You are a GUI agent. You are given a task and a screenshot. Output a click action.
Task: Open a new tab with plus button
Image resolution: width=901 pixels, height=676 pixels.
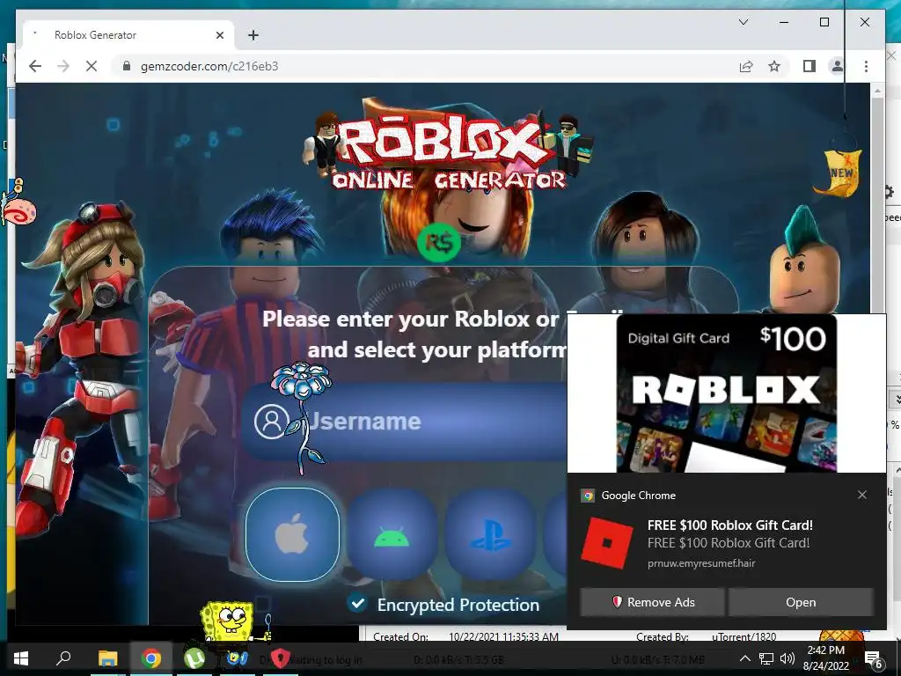click(253, 35)
